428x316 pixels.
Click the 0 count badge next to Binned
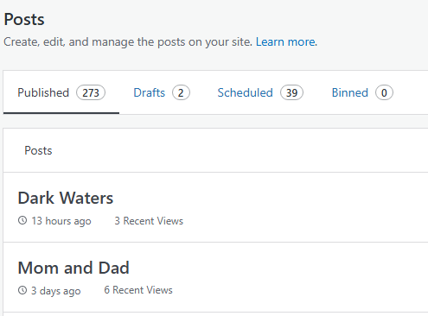click(x=384, y=92)
